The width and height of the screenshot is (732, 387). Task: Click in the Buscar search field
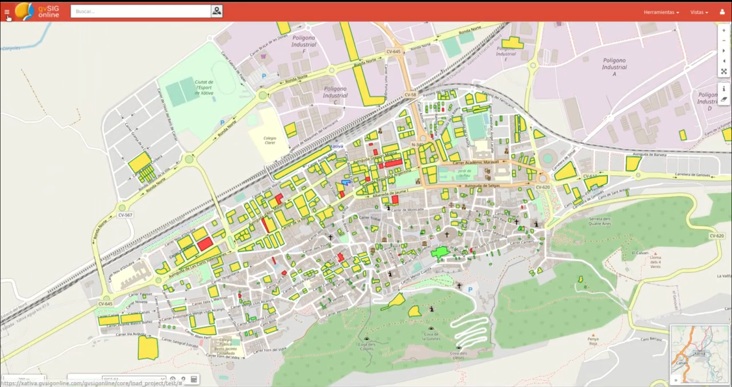tap(141, 11)
